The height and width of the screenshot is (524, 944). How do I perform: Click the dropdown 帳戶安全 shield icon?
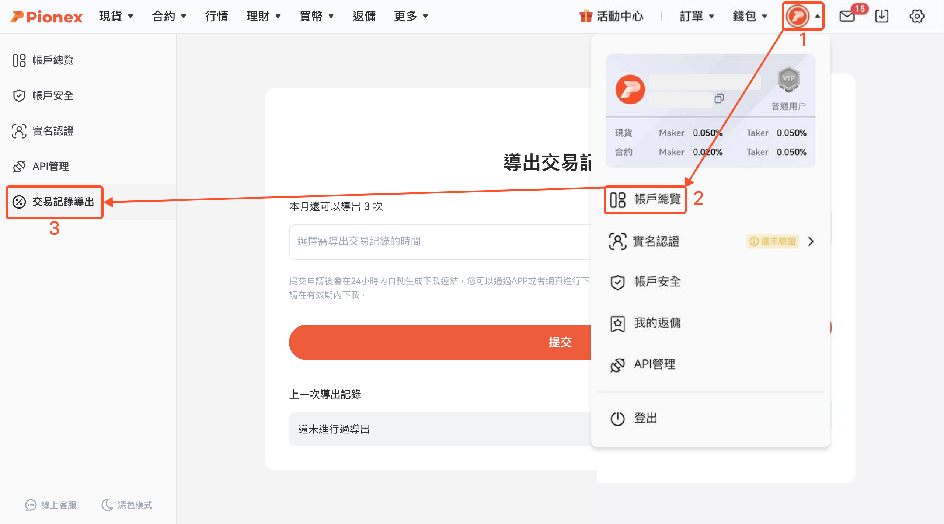[617, 282]
